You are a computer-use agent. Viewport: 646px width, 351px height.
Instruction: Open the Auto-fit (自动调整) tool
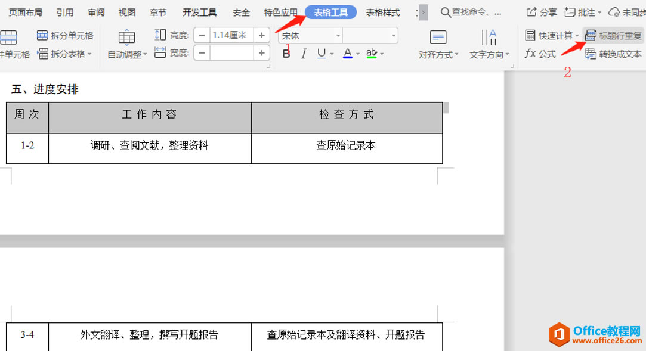point(127,45)
